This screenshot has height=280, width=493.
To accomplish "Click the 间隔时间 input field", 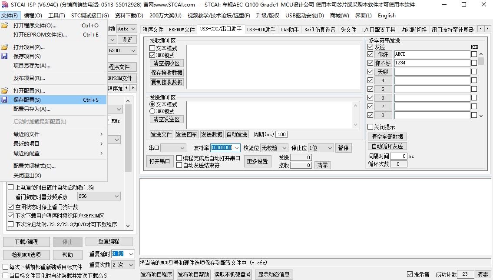I will (399, 156).
